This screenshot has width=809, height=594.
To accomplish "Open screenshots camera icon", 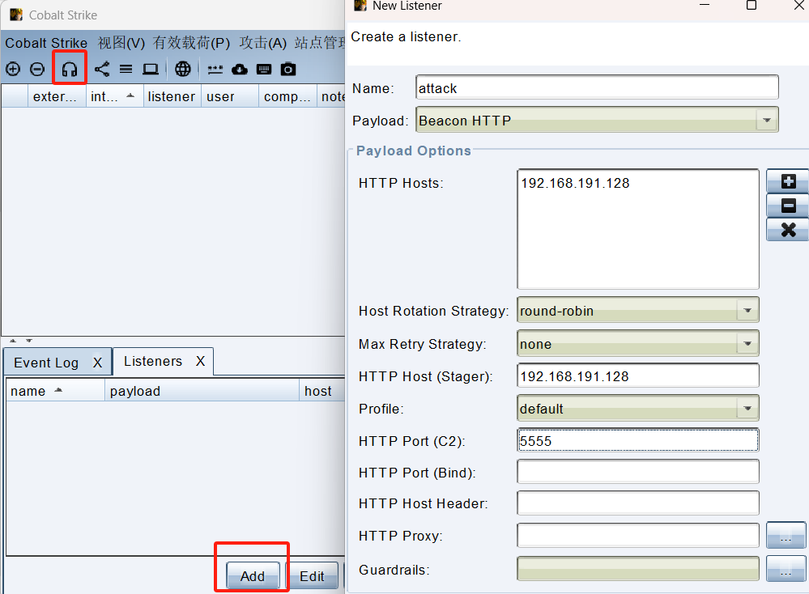I will 288,69.
